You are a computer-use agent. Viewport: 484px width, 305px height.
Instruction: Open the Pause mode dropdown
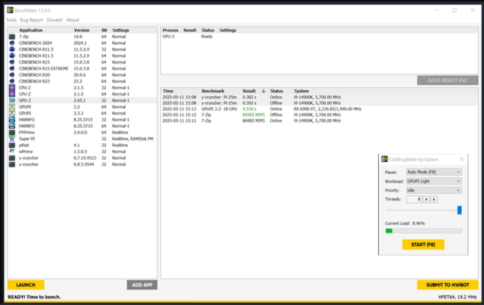coord(434,172)
